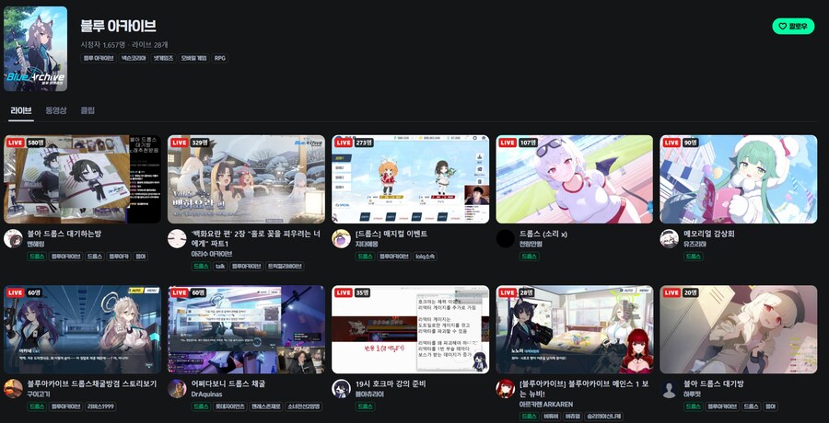Open the 107명 viewer live stream thumbnail
Image resolution: width=829 pixels, height=423 pixels.
574,179
